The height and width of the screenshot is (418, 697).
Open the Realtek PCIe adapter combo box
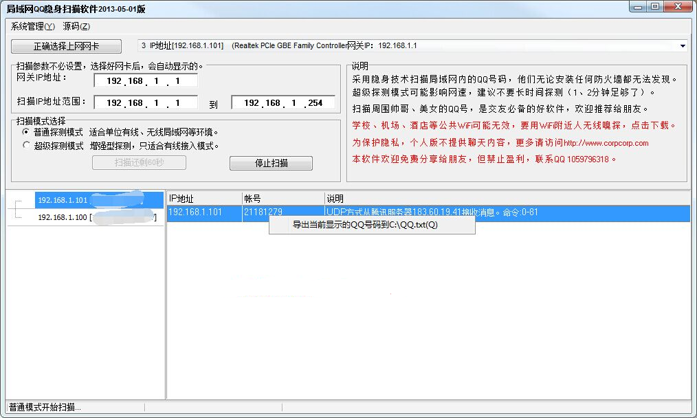click(x=412, y=45)
